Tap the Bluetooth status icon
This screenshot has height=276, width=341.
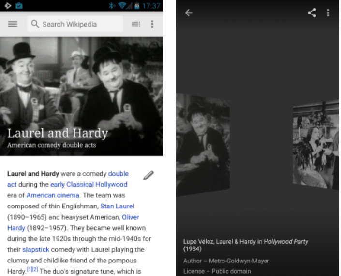pos(112,5)
